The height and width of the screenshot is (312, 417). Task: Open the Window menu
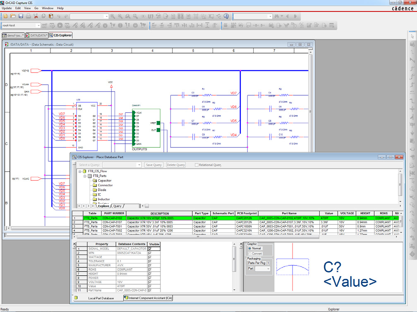pyautogui.click(x=48, y=8)
